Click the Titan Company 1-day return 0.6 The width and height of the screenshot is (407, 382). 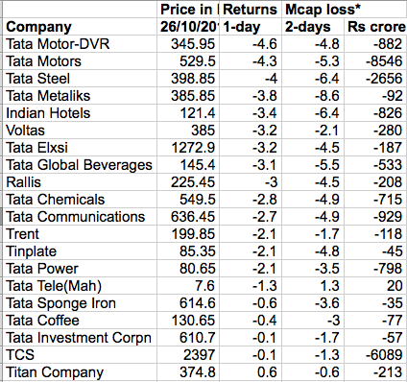point(251,372)
